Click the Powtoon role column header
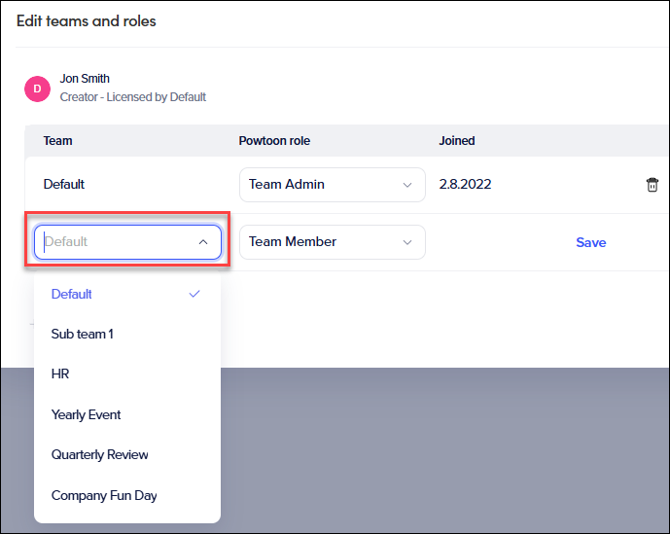The height and width of the screenshot is (534, 670). (274, 141)
